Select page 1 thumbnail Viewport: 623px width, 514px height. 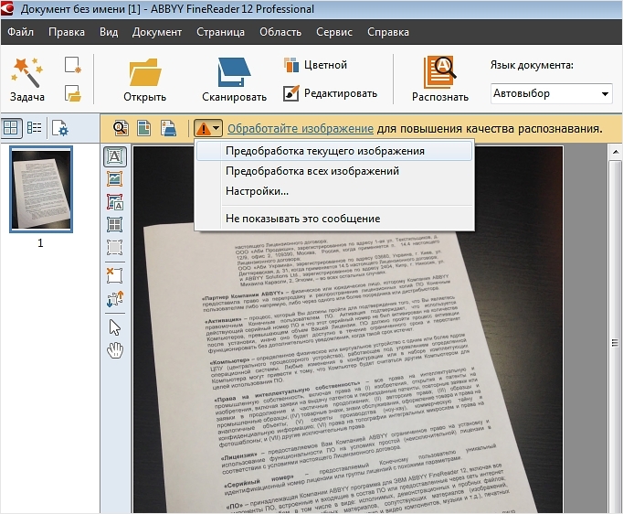coord(41,189)
